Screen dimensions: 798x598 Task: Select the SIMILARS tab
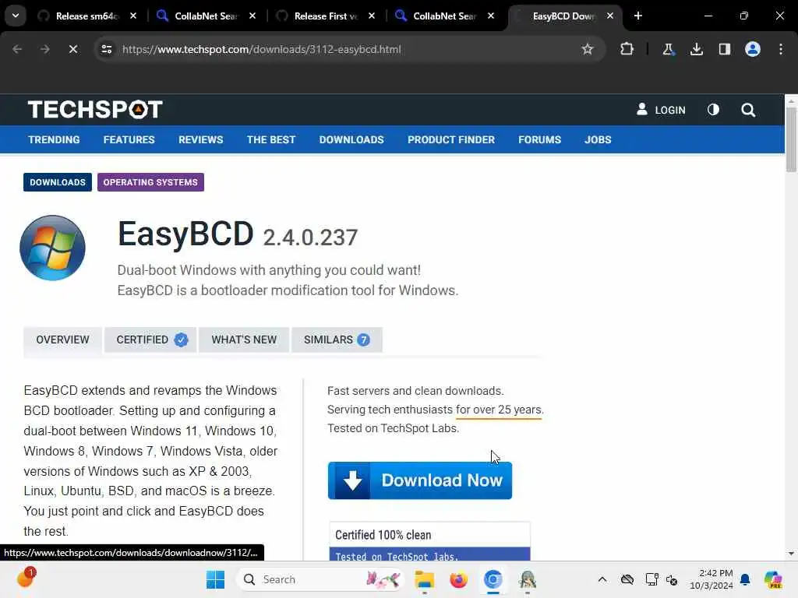337,339
